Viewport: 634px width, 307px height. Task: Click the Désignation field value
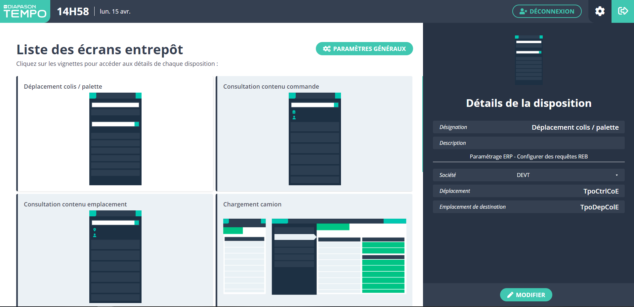[575, 127]
